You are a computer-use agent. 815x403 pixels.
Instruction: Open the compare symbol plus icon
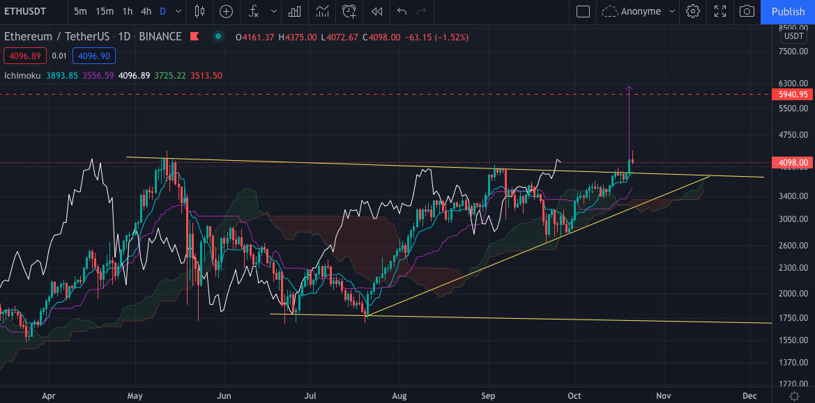tap(226, 12)
